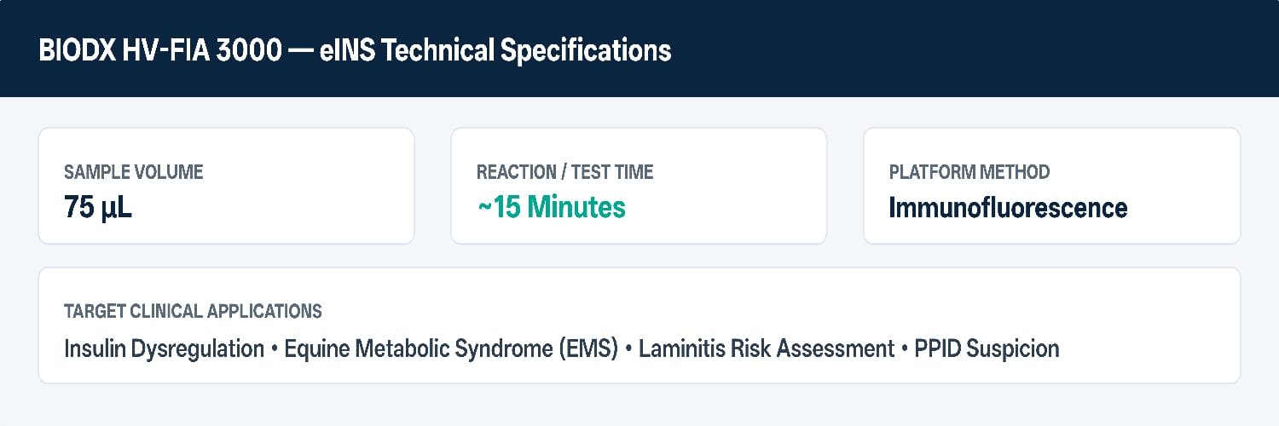Click the 75 µL value
The height and width of the screenshot is (426, 1279).
click(x=98, y=207)
